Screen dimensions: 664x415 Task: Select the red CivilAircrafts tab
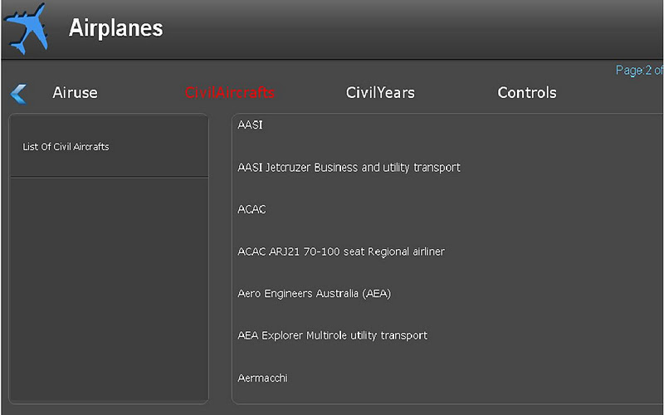[x=230, y=93]
